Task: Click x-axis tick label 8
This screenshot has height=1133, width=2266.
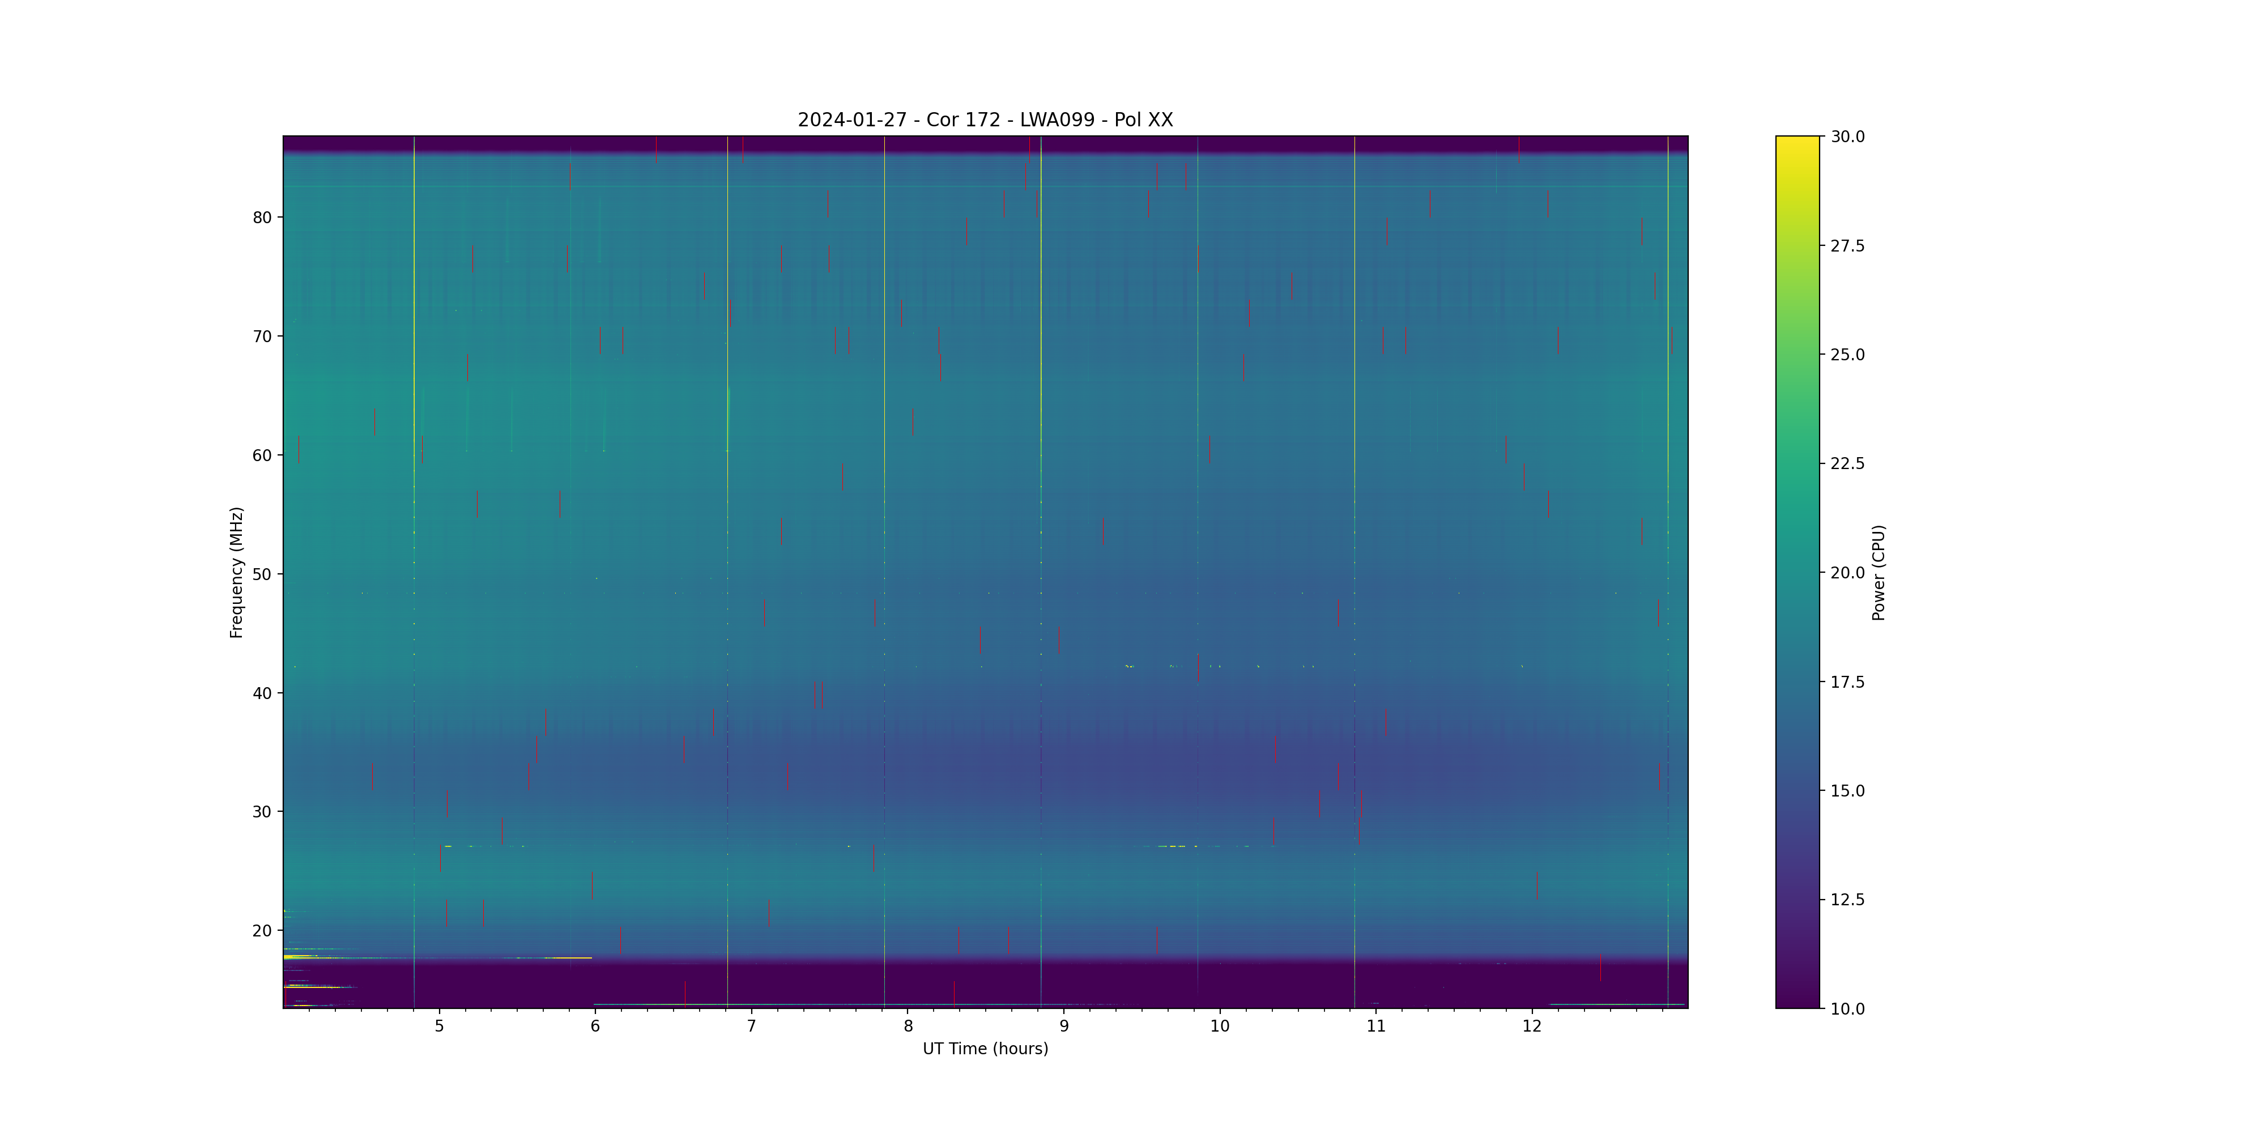Action: tap(908, 1026)
